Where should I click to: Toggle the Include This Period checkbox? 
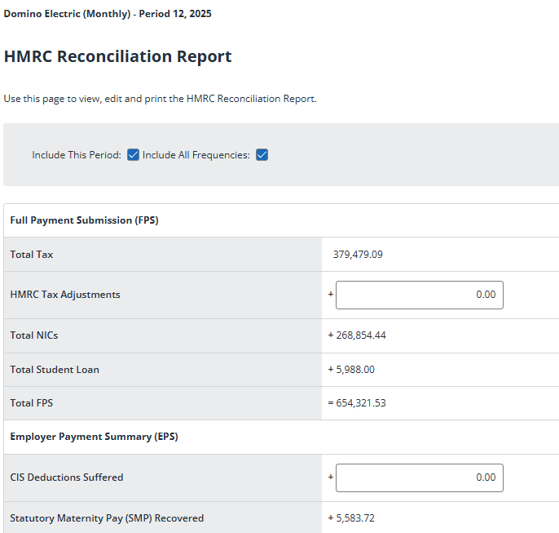(x=134, y=155)
